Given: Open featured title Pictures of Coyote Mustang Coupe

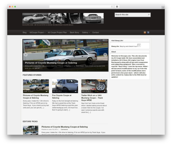Looking at the screenshot, I should 35,97.
